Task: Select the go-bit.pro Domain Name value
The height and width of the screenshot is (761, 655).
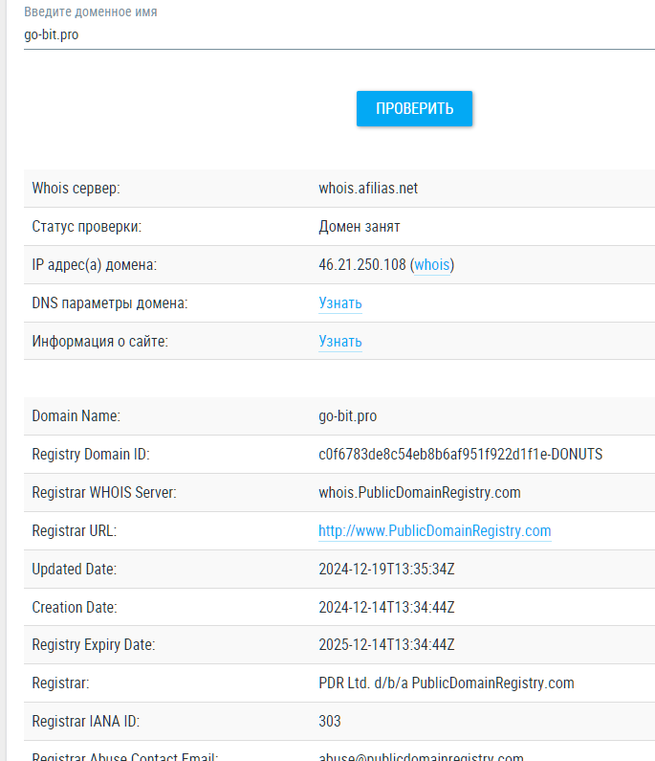Action: point(348,416)
